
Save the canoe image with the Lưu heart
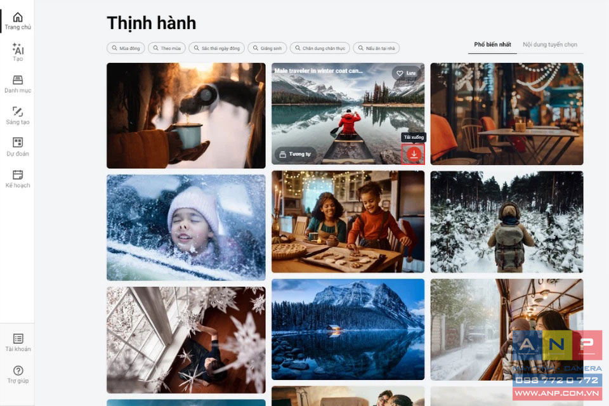[x=406, y=73]
